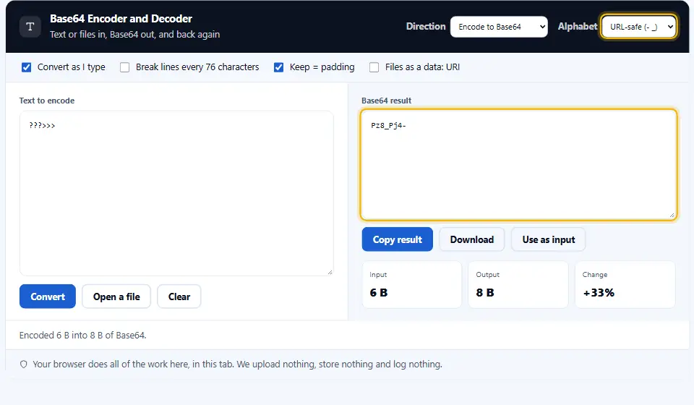Click the Change +33% stat card
694x405 pixels.
(x=625, y=285)
